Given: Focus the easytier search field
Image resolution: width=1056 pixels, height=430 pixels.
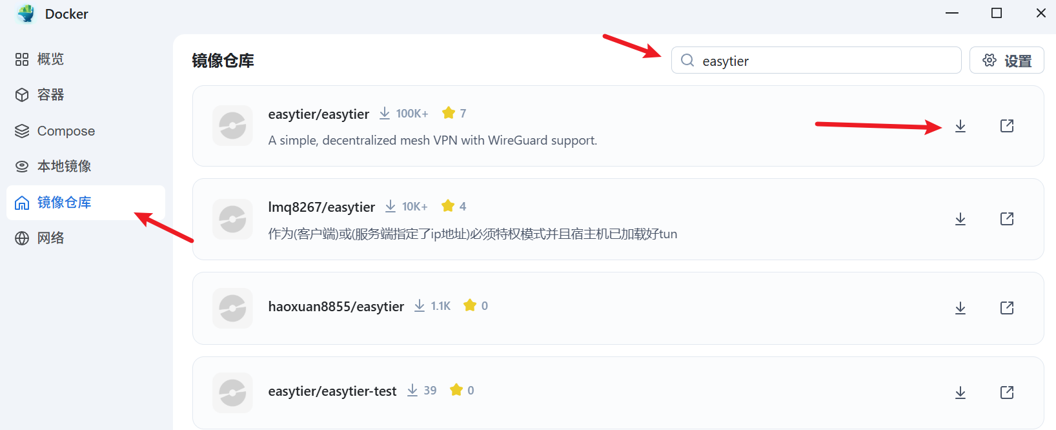Looking at the screenshot, I should coord(817,61).
